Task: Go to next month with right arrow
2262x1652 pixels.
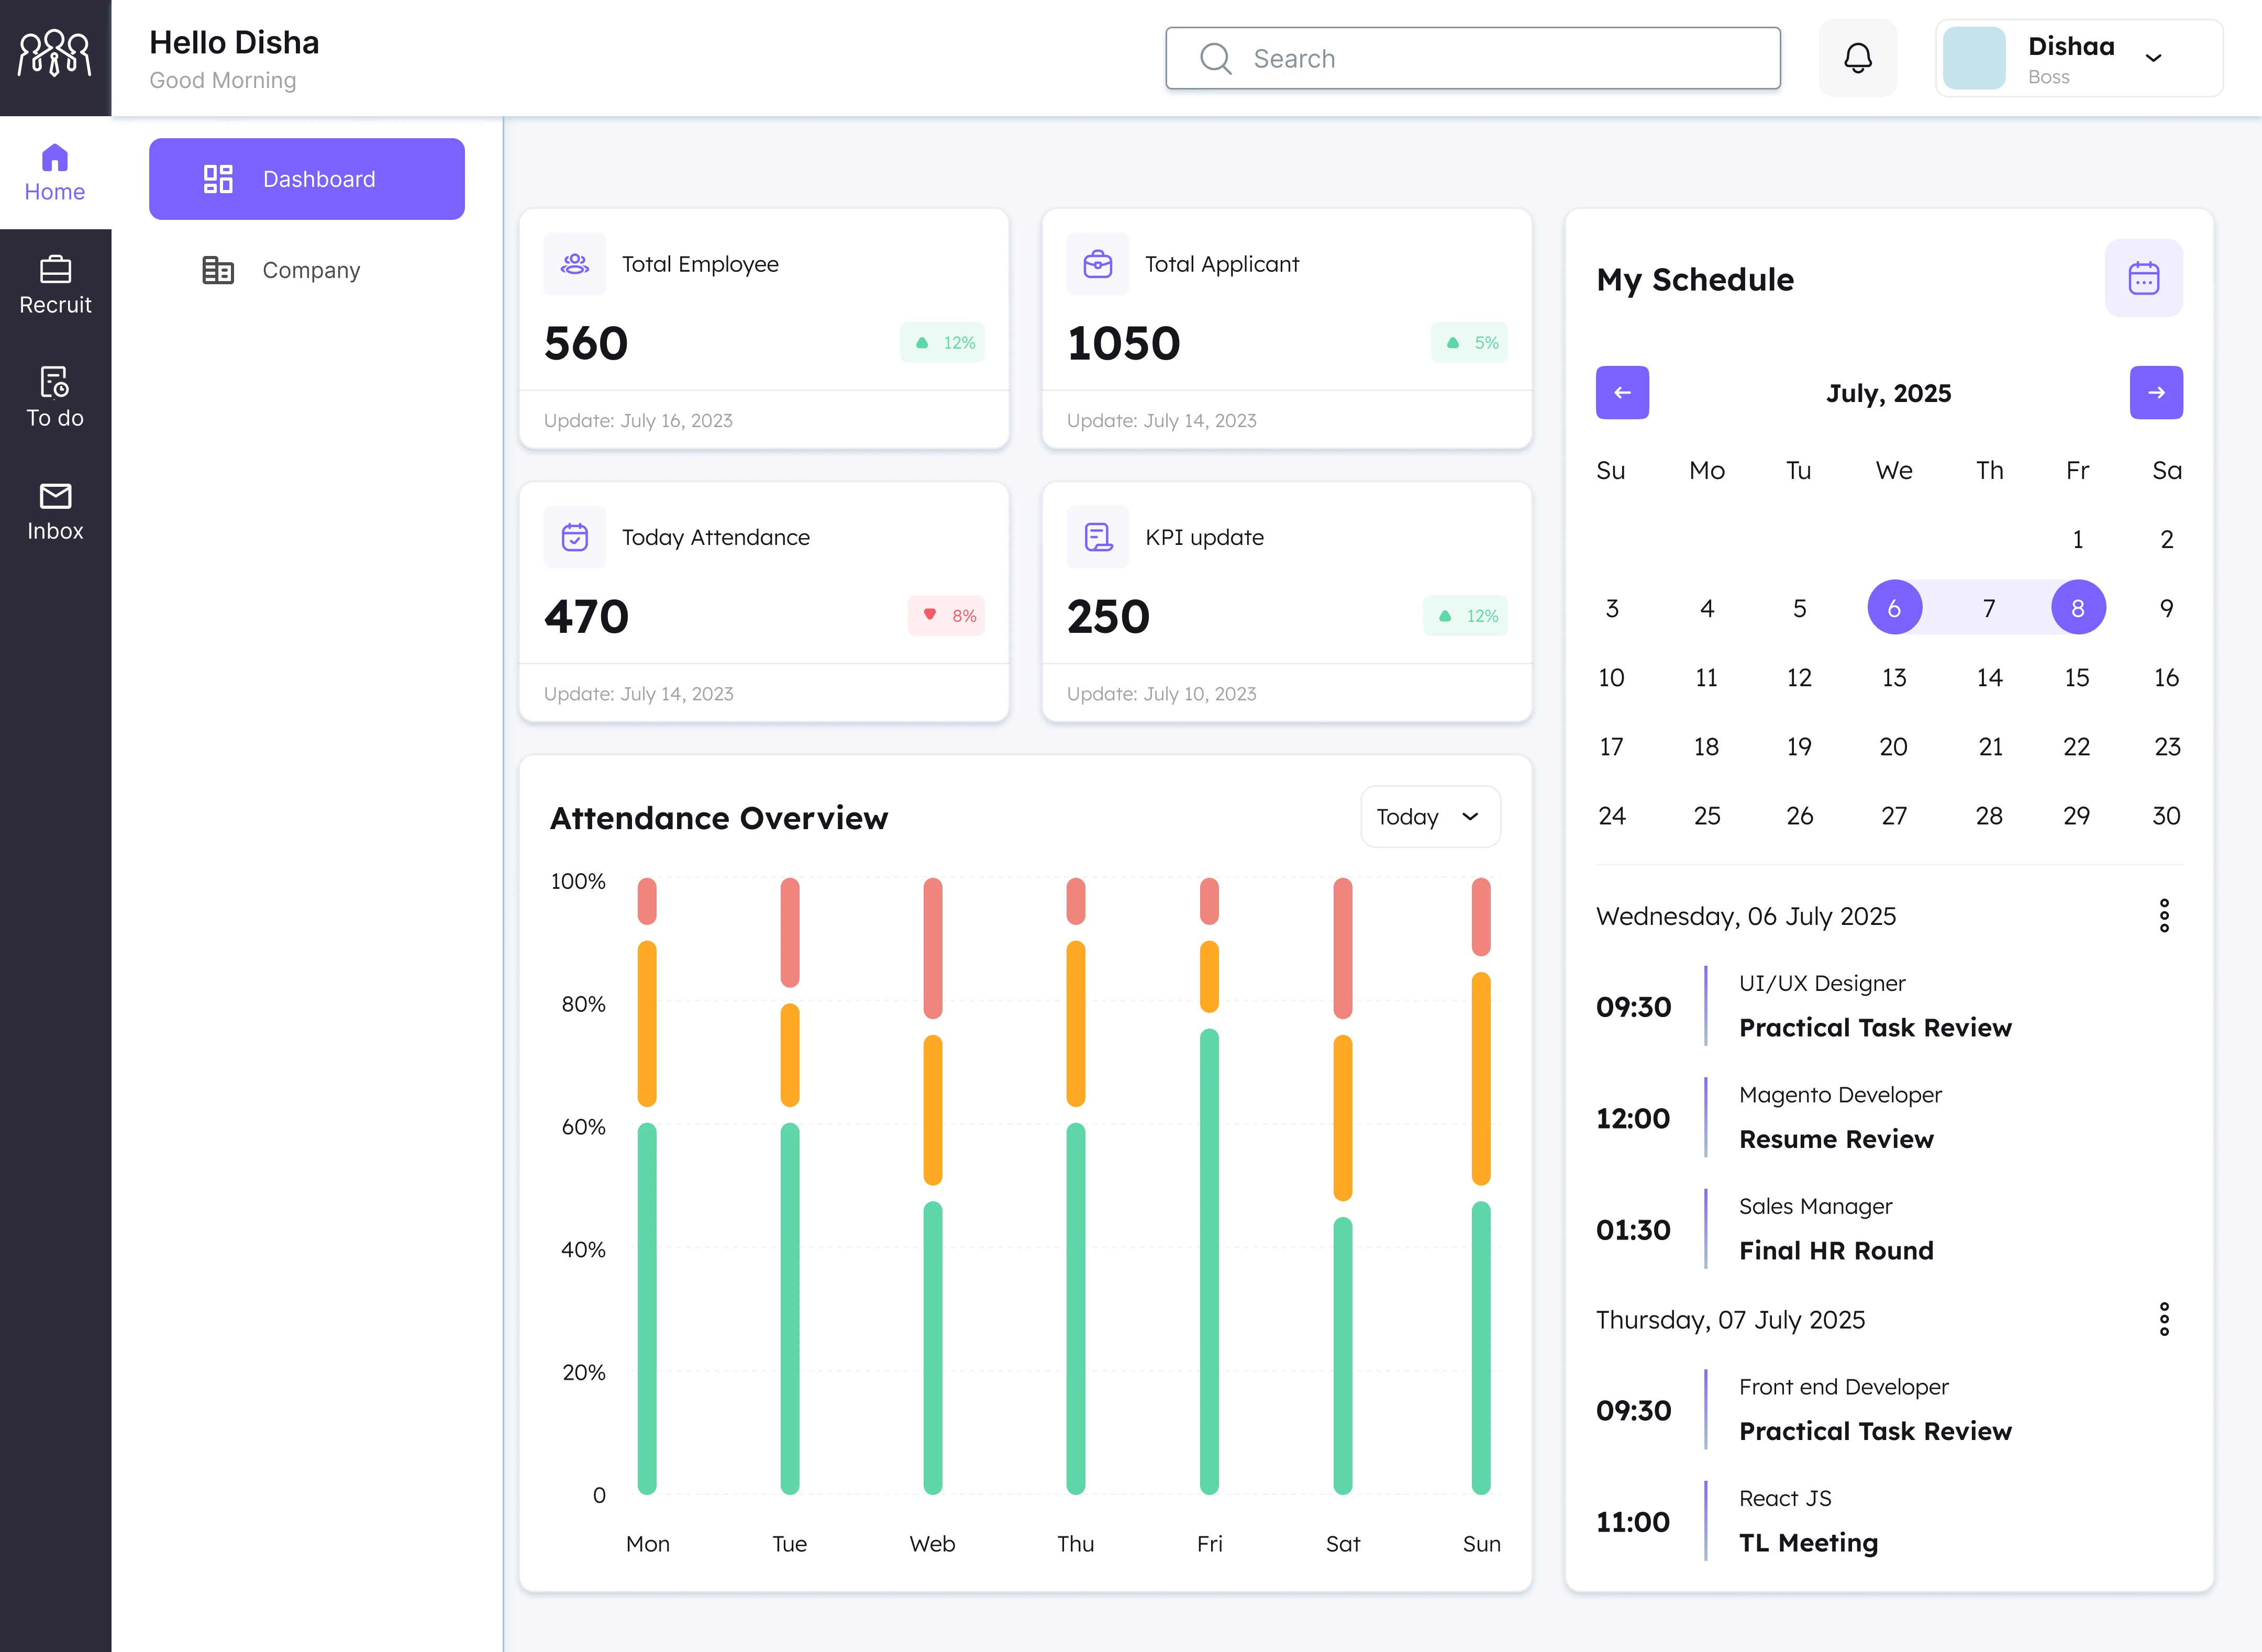Action: [x=2156, y=392]
